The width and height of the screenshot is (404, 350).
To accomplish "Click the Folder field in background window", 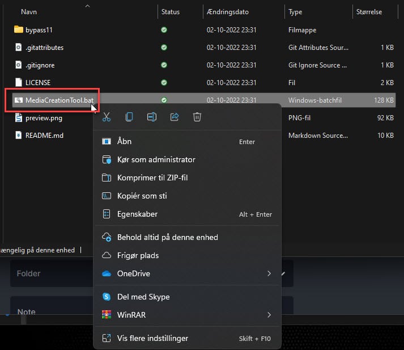I will click(x=52, y=273).
